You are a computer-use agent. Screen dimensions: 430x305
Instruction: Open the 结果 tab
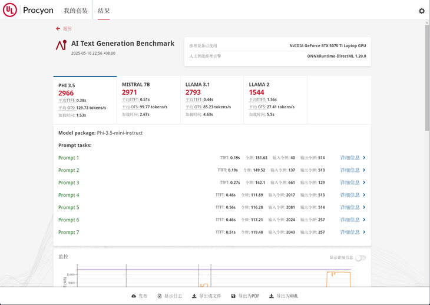[x=104, y=11]
